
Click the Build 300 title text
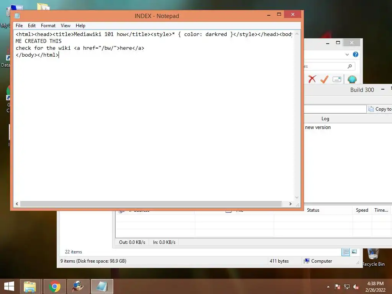tap(362, 90)
